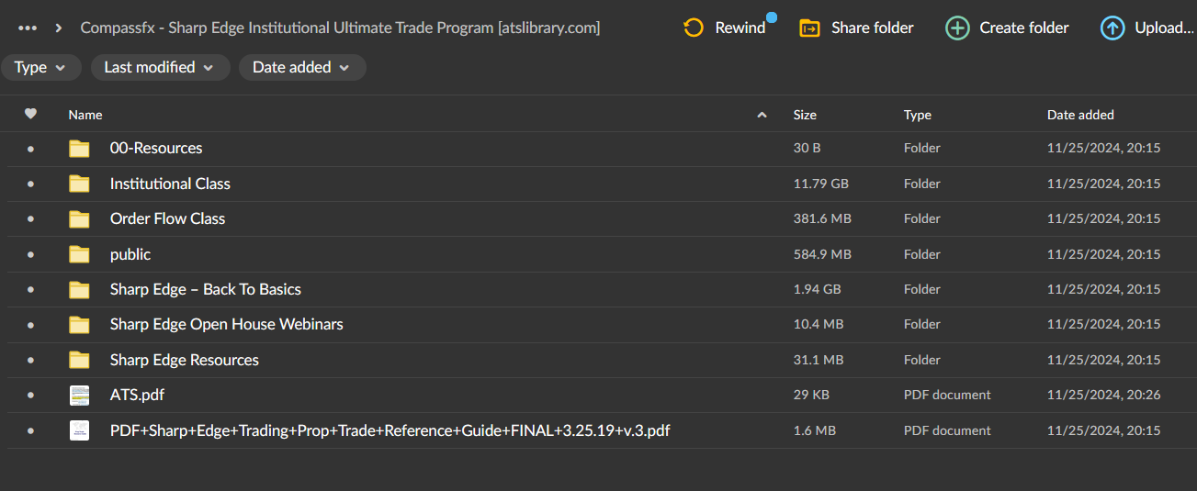Sort by the Size column header
Image resolution: width=1197 pixels, height=491 pixels.
pyautogui.click(x=805, y=115)
